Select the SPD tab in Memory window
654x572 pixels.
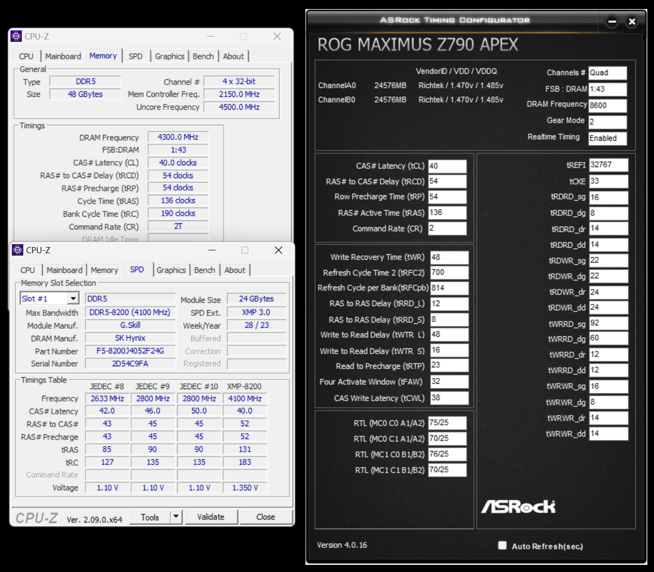[x=136, y=56]
